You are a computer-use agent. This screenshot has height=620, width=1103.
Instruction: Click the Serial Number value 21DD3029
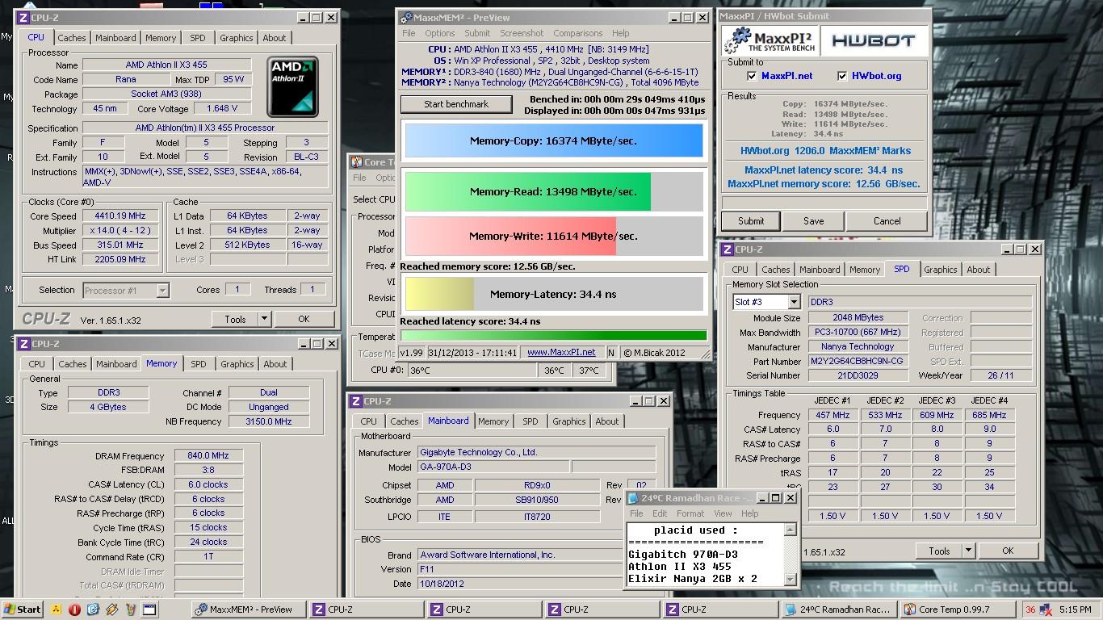(x=858, y=375)
